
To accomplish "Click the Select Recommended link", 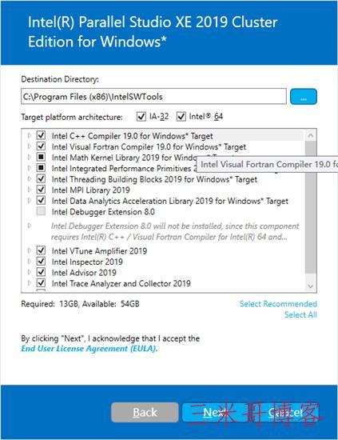I will [278, 304].
